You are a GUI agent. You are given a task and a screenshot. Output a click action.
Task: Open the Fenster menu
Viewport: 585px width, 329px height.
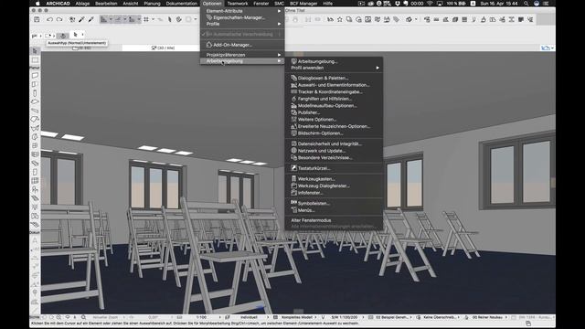click(261, 4)
